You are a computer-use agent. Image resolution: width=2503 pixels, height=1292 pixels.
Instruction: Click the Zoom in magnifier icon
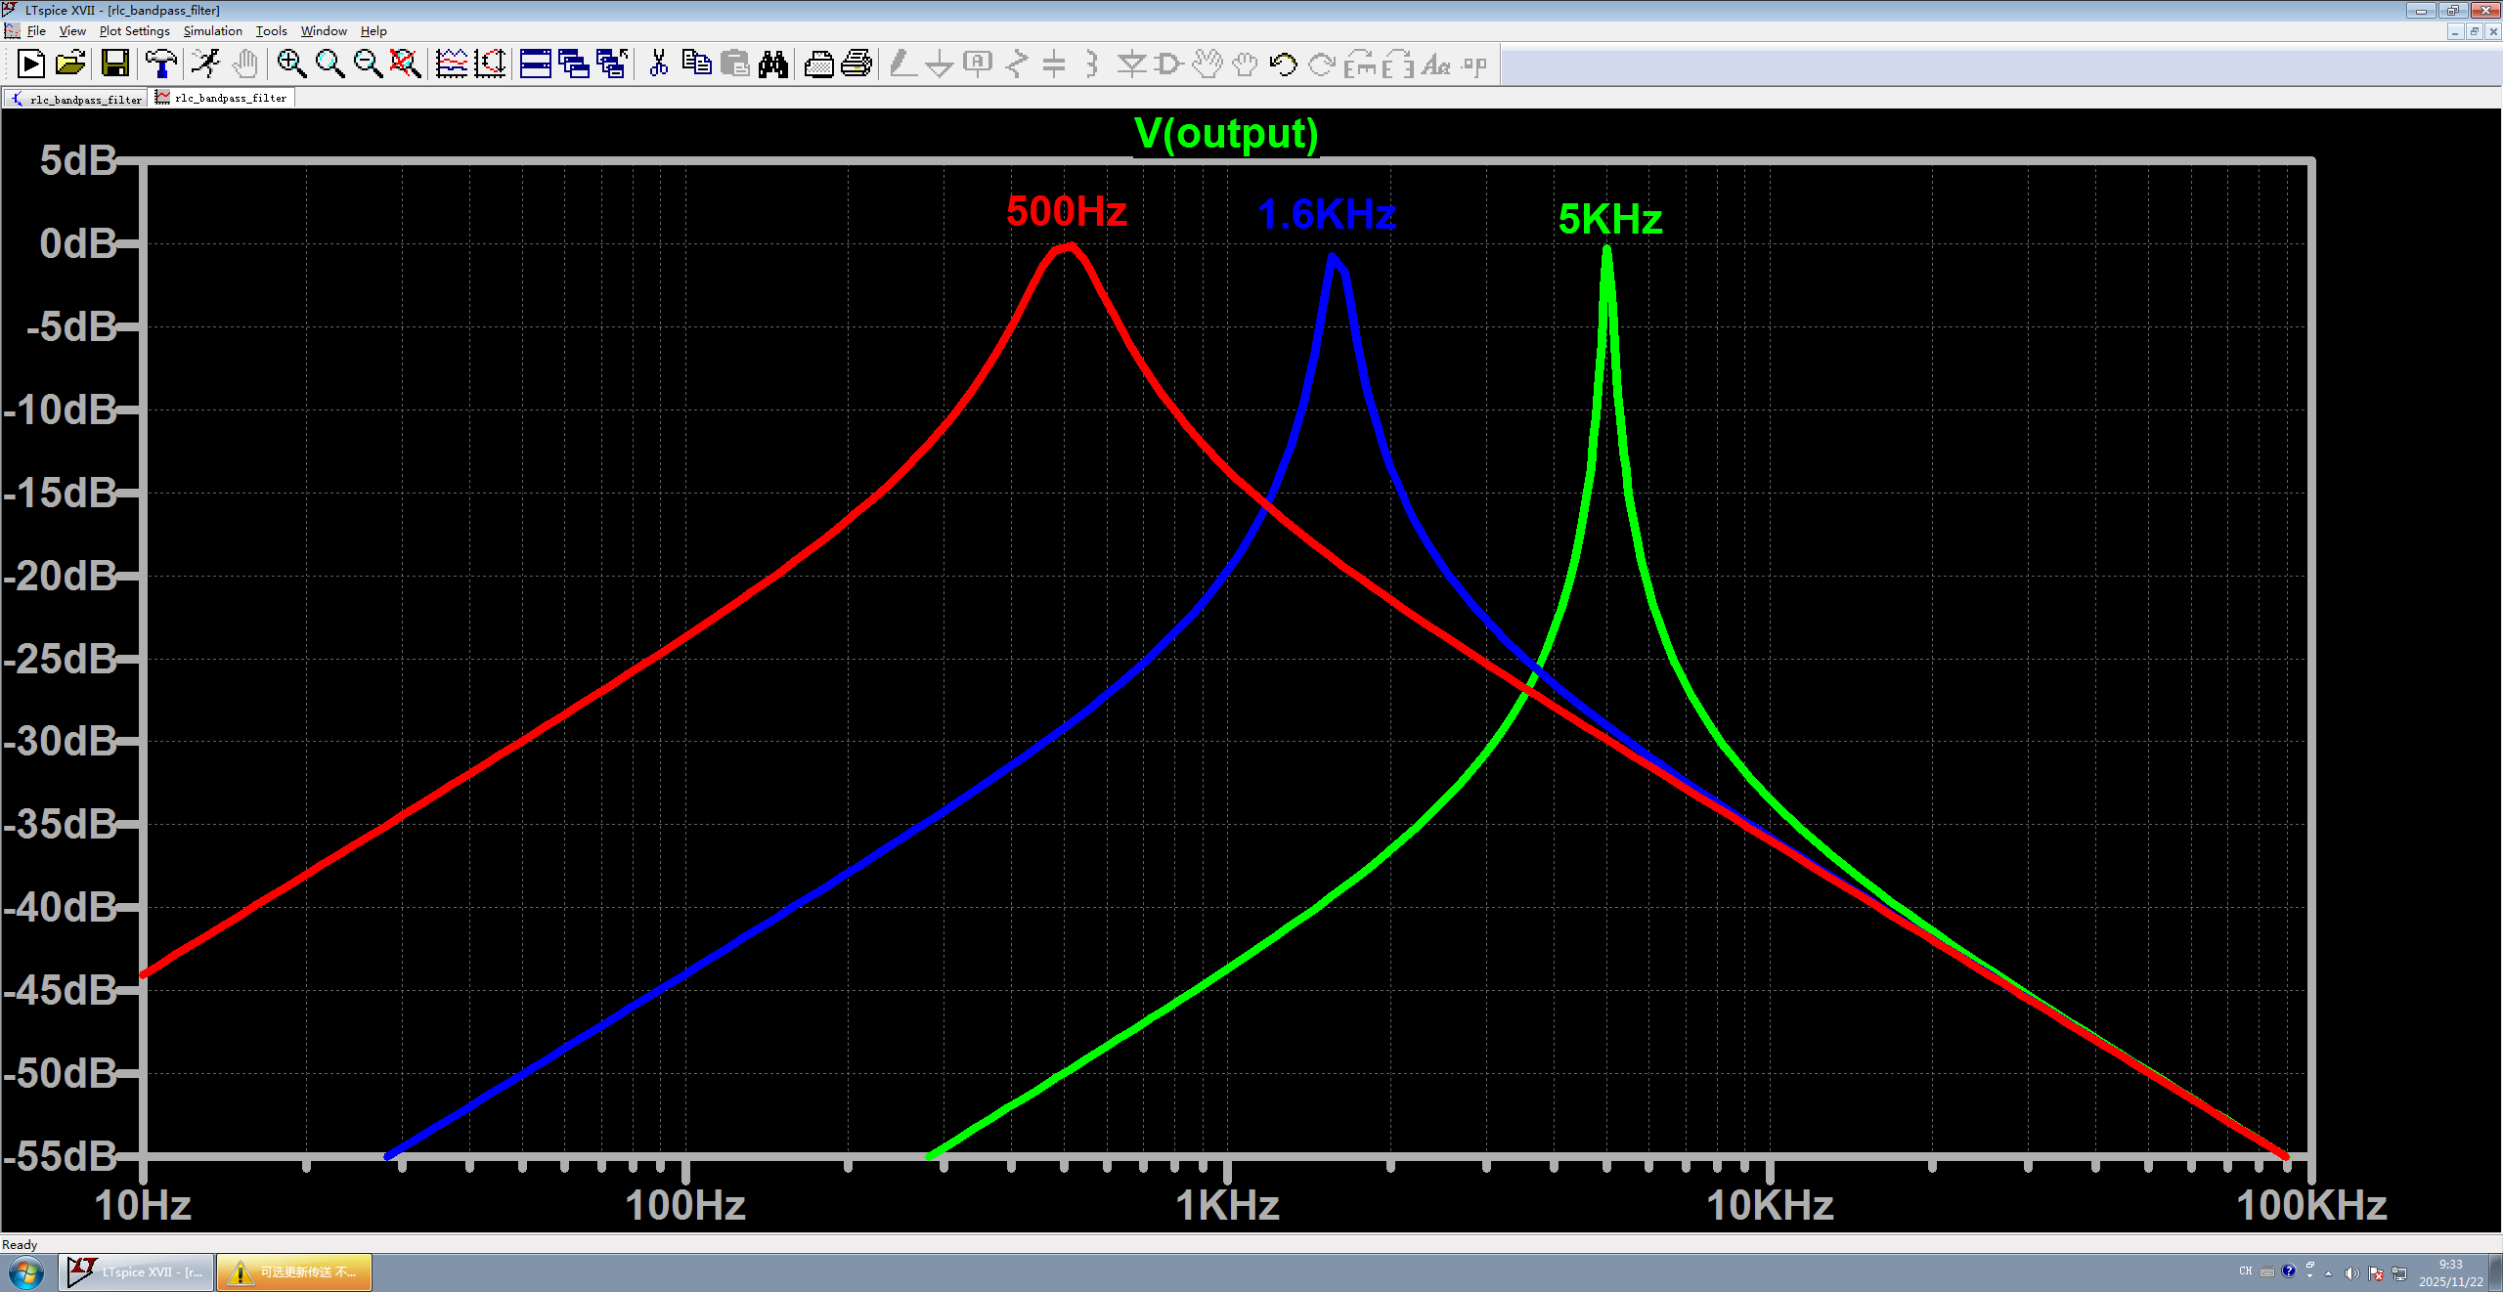pyautogui.click(x=290, y=65)
